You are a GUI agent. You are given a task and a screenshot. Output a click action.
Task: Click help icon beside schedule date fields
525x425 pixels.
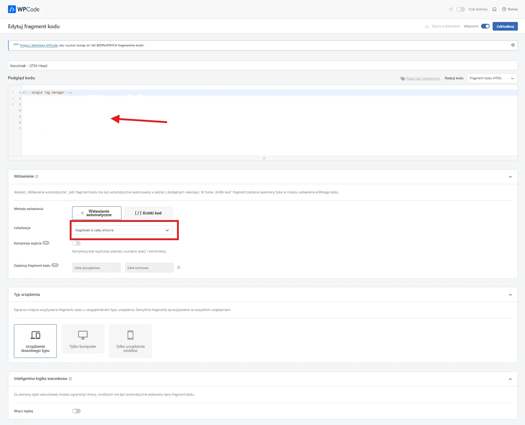coord(179,268)
